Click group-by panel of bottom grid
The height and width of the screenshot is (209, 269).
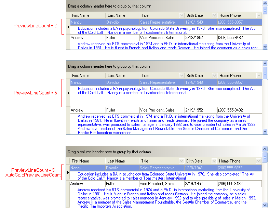[x=164, y=152]
